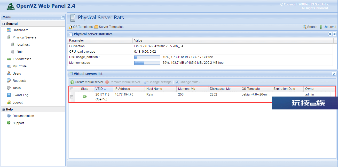
Task: Refresh the Physical server statistics panel
Action: click(334, 34)
